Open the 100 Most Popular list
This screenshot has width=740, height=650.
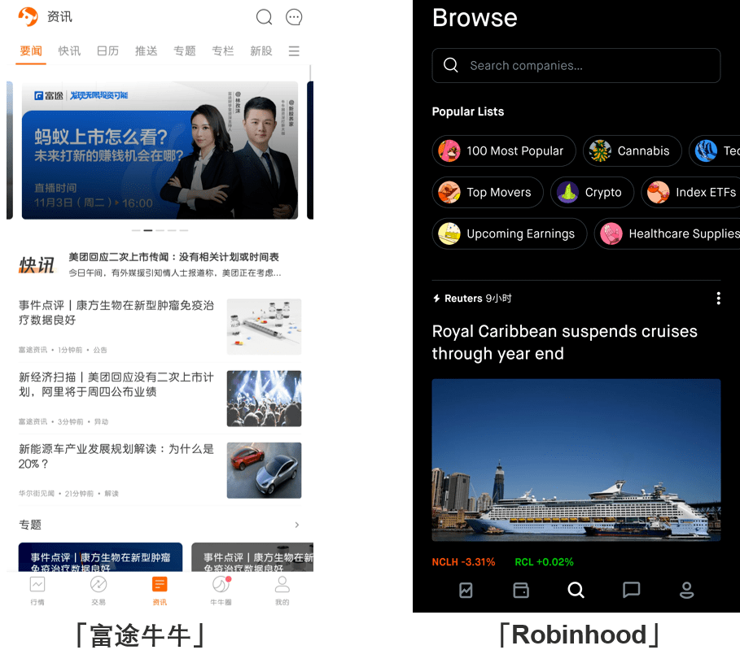pos(504,151)
